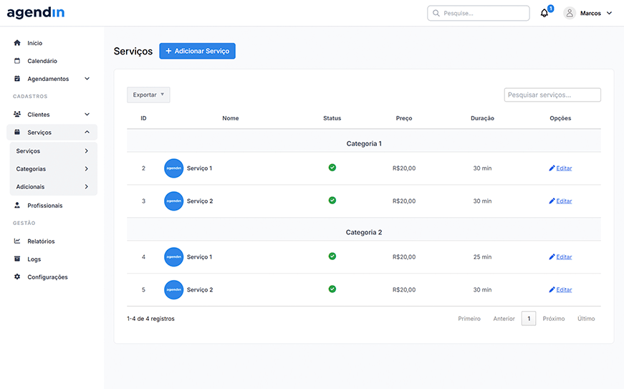Click the pencil icon in row ID 4
This screenshot has height=389, width=624.
tap(552, 257)
